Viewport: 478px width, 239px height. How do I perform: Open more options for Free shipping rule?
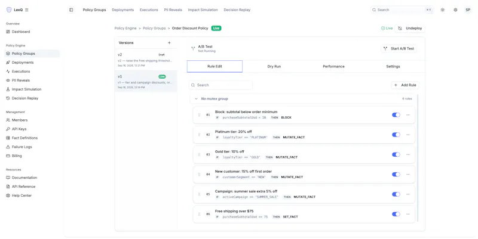pos(408,214)
